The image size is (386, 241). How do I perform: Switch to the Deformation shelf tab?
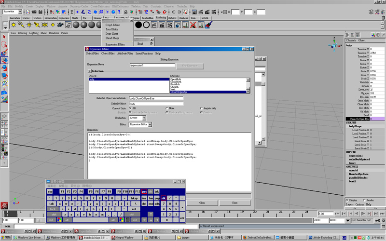pyautogui.click(x=51, y=18)
